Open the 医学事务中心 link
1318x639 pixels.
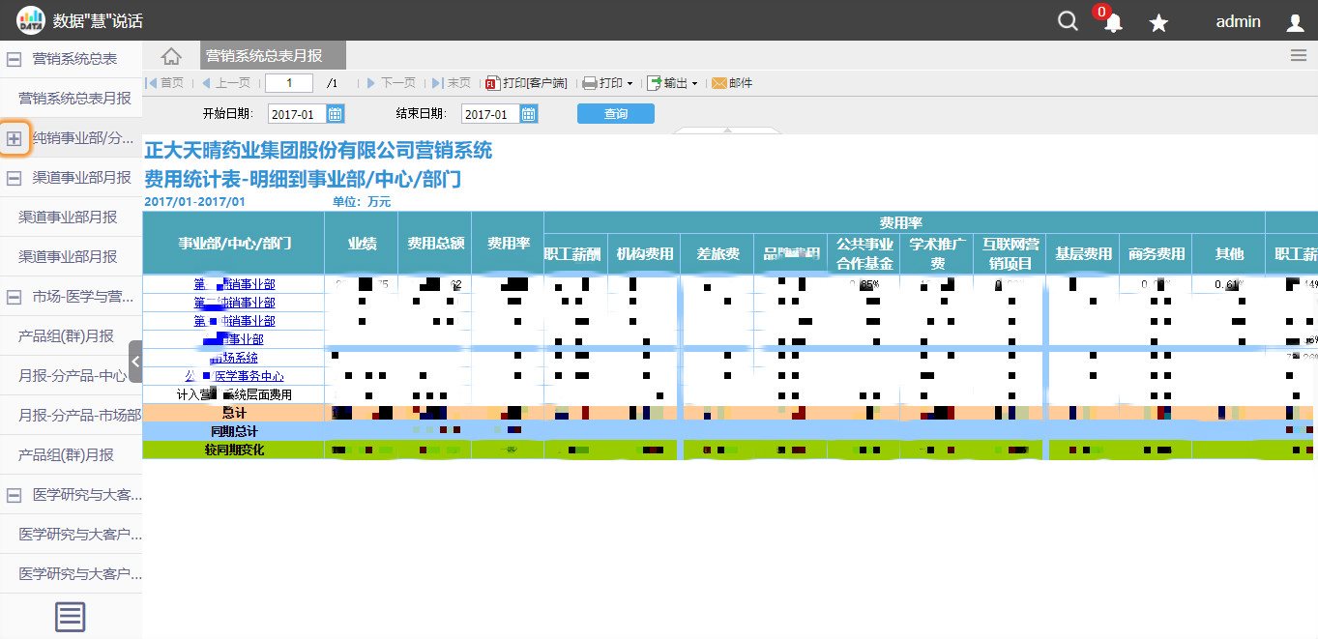pyautogui.click(x=233, y=376)
